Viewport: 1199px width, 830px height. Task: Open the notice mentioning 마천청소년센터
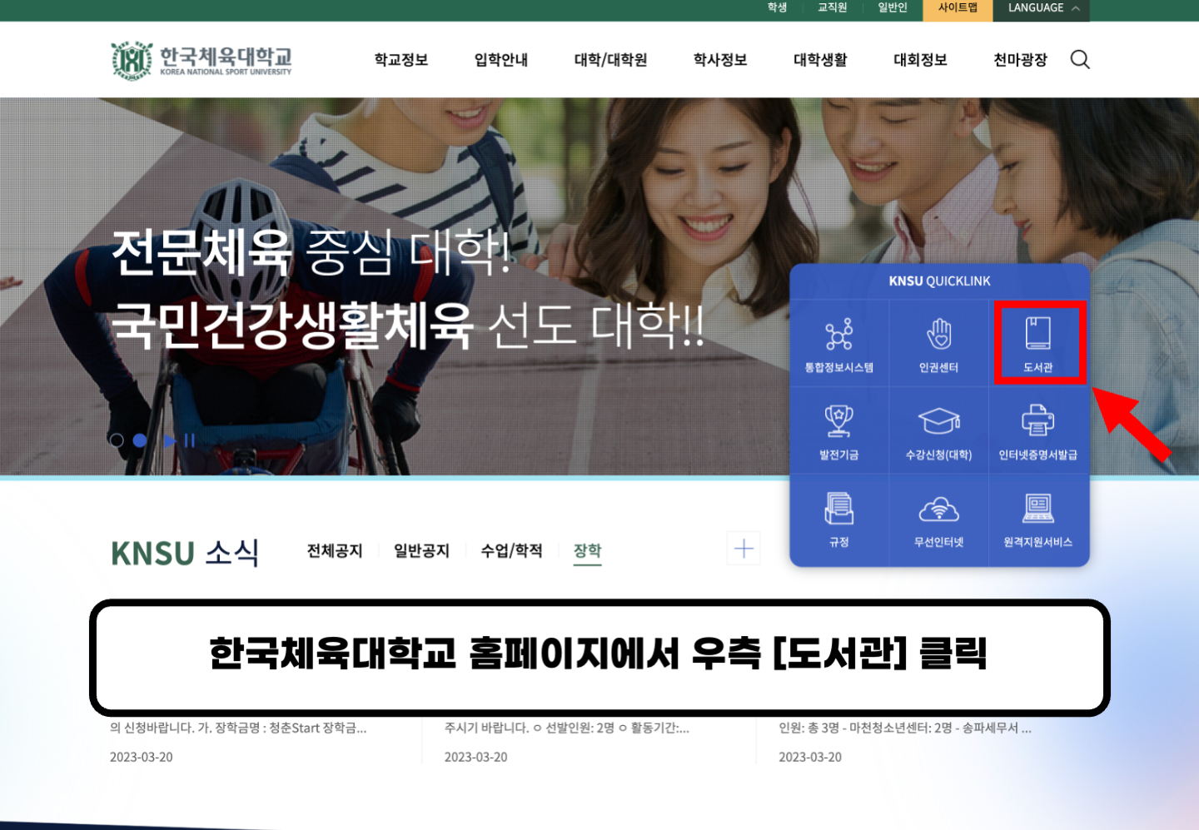905,728
